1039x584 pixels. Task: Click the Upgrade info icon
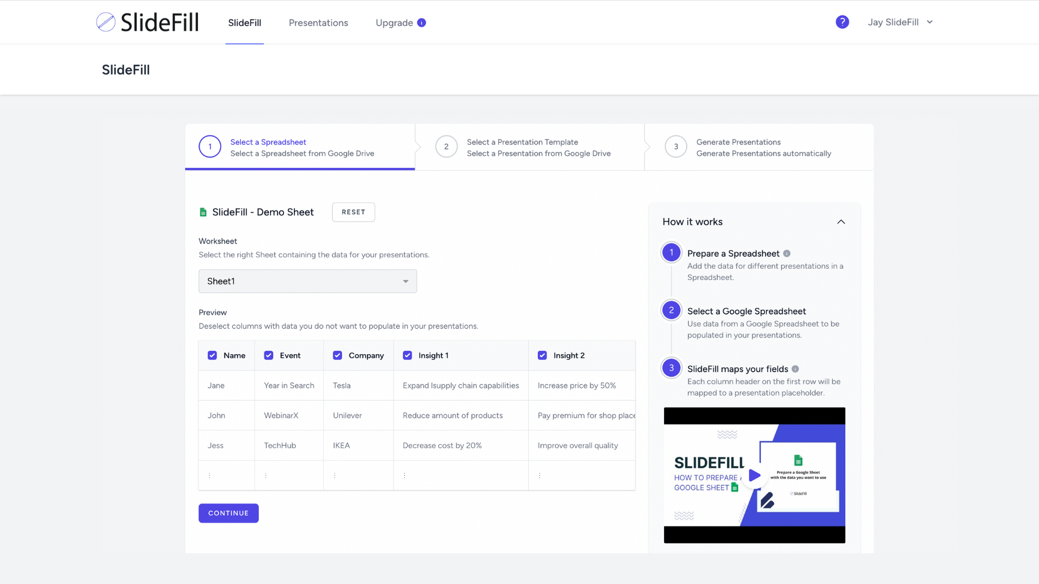(x=422, y=23)
